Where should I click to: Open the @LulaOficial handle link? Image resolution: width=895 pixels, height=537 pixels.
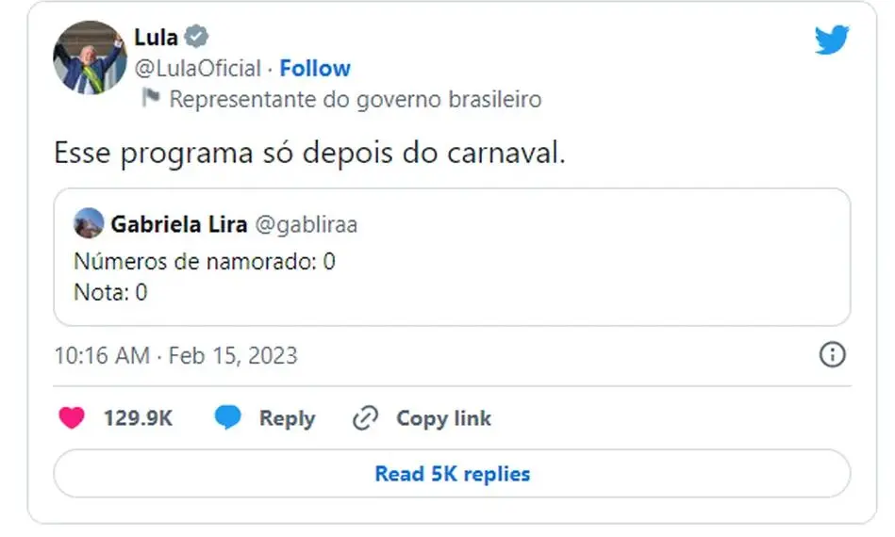(x=198, y=69)
